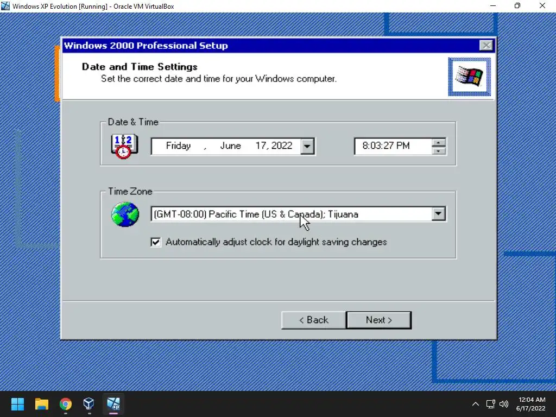
Task: Open the network tray icon
Action: click(x=490, y=404)
